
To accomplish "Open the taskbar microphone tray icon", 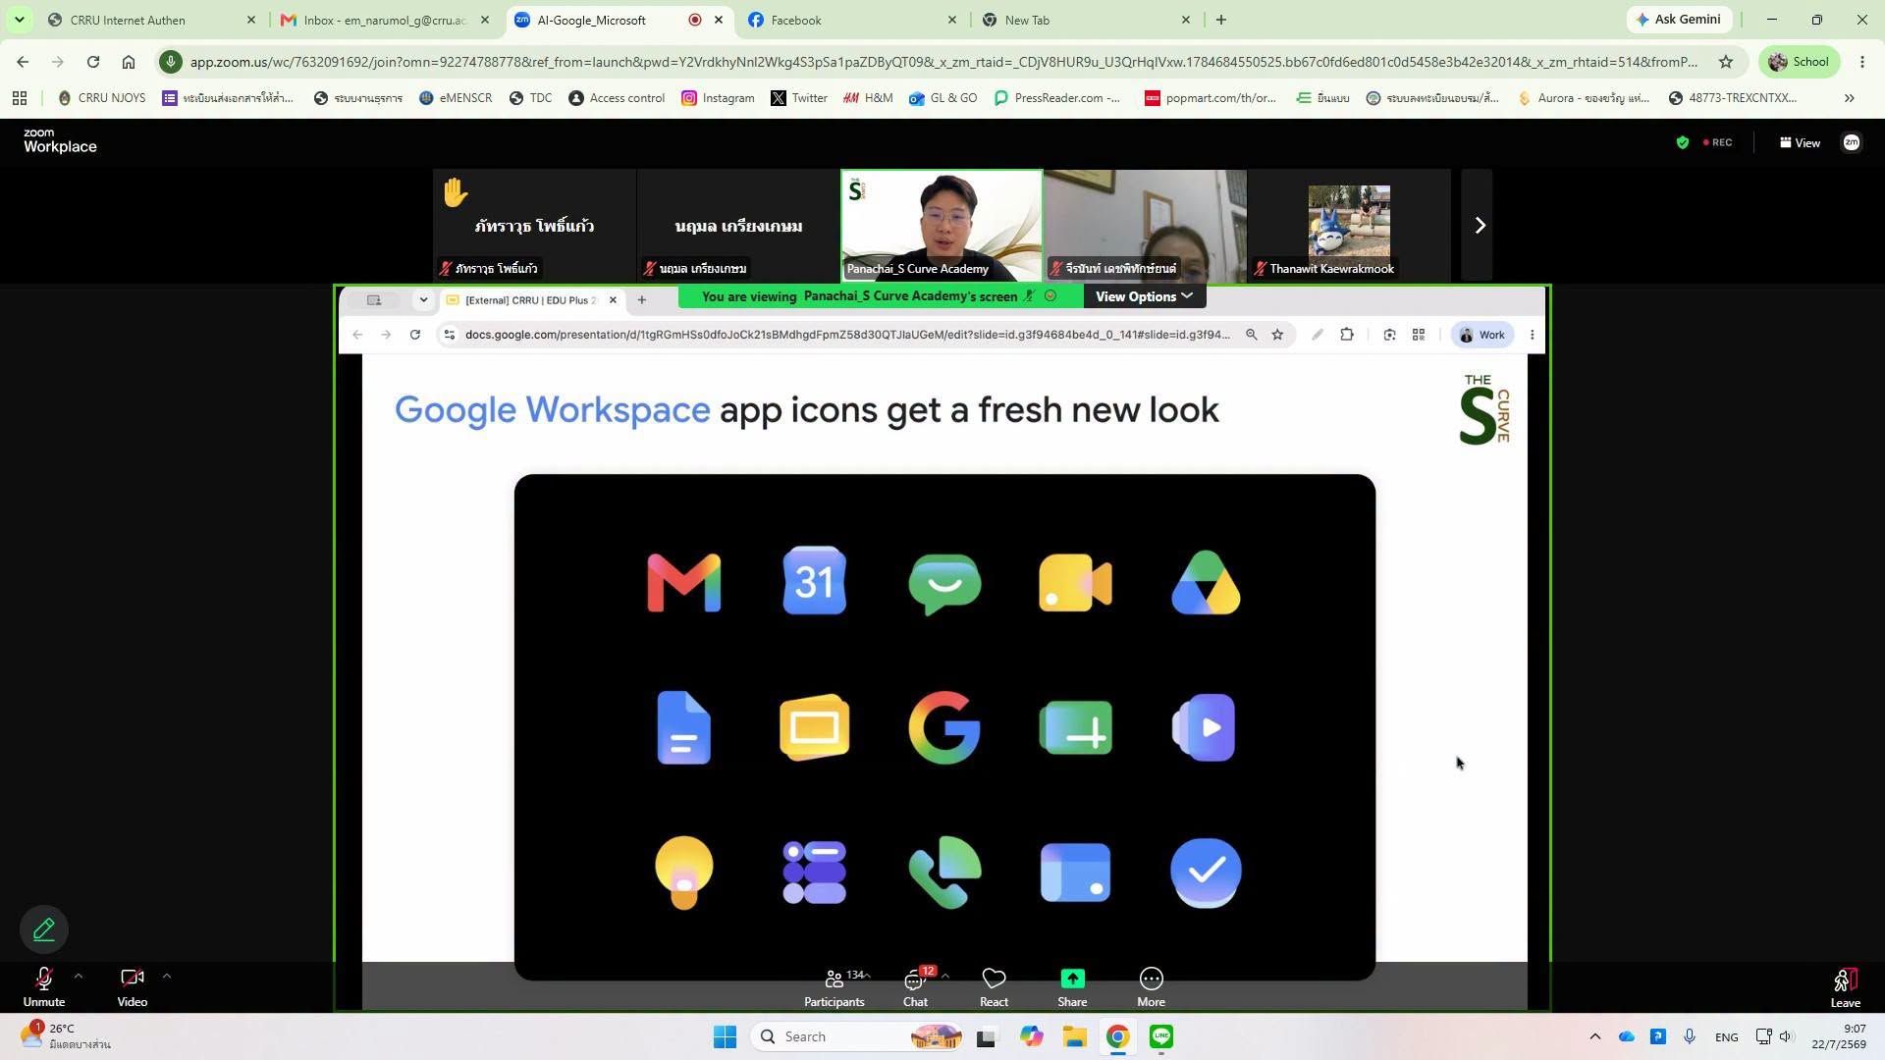I will [1690, 1036].
